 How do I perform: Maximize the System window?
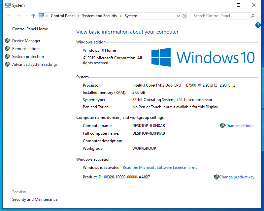pos(239,5)
